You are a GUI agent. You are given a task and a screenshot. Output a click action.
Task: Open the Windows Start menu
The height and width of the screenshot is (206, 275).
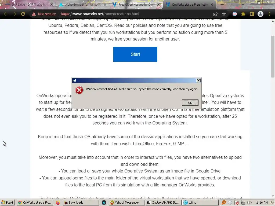[x=7, y=203]
